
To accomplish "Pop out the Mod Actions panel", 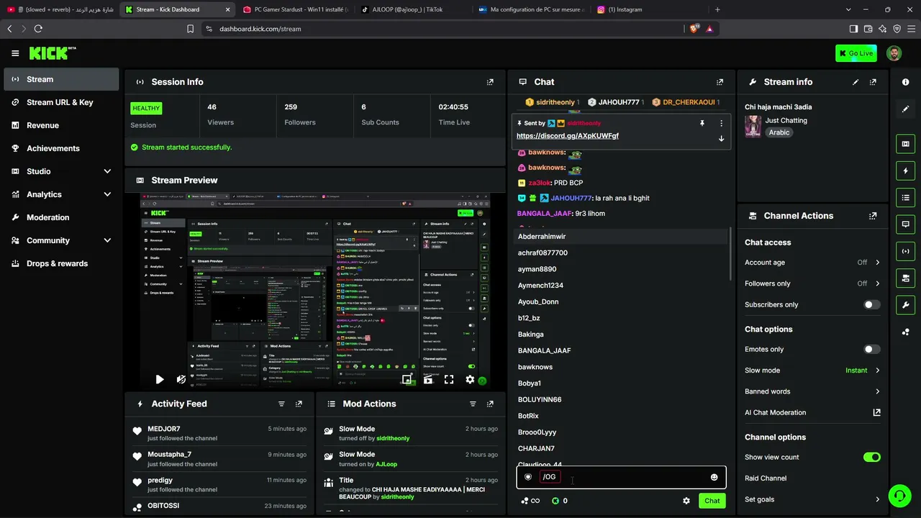I will pyautogui.click(x=490, y=404).
